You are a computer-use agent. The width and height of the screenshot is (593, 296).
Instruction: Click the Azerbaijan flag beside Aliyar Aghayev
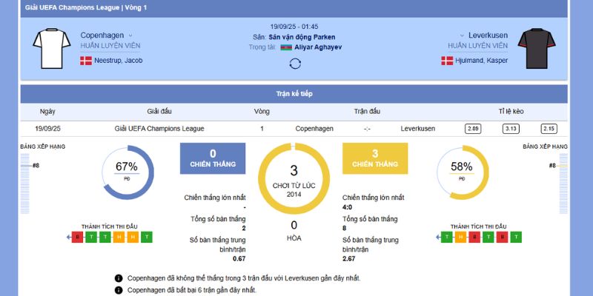pos(287,47)
